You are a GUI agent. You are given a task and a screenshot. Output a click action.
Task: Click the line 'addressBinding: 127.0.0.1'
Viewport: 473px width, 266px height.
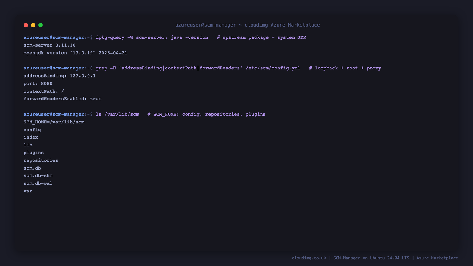(x=59, y=76)
